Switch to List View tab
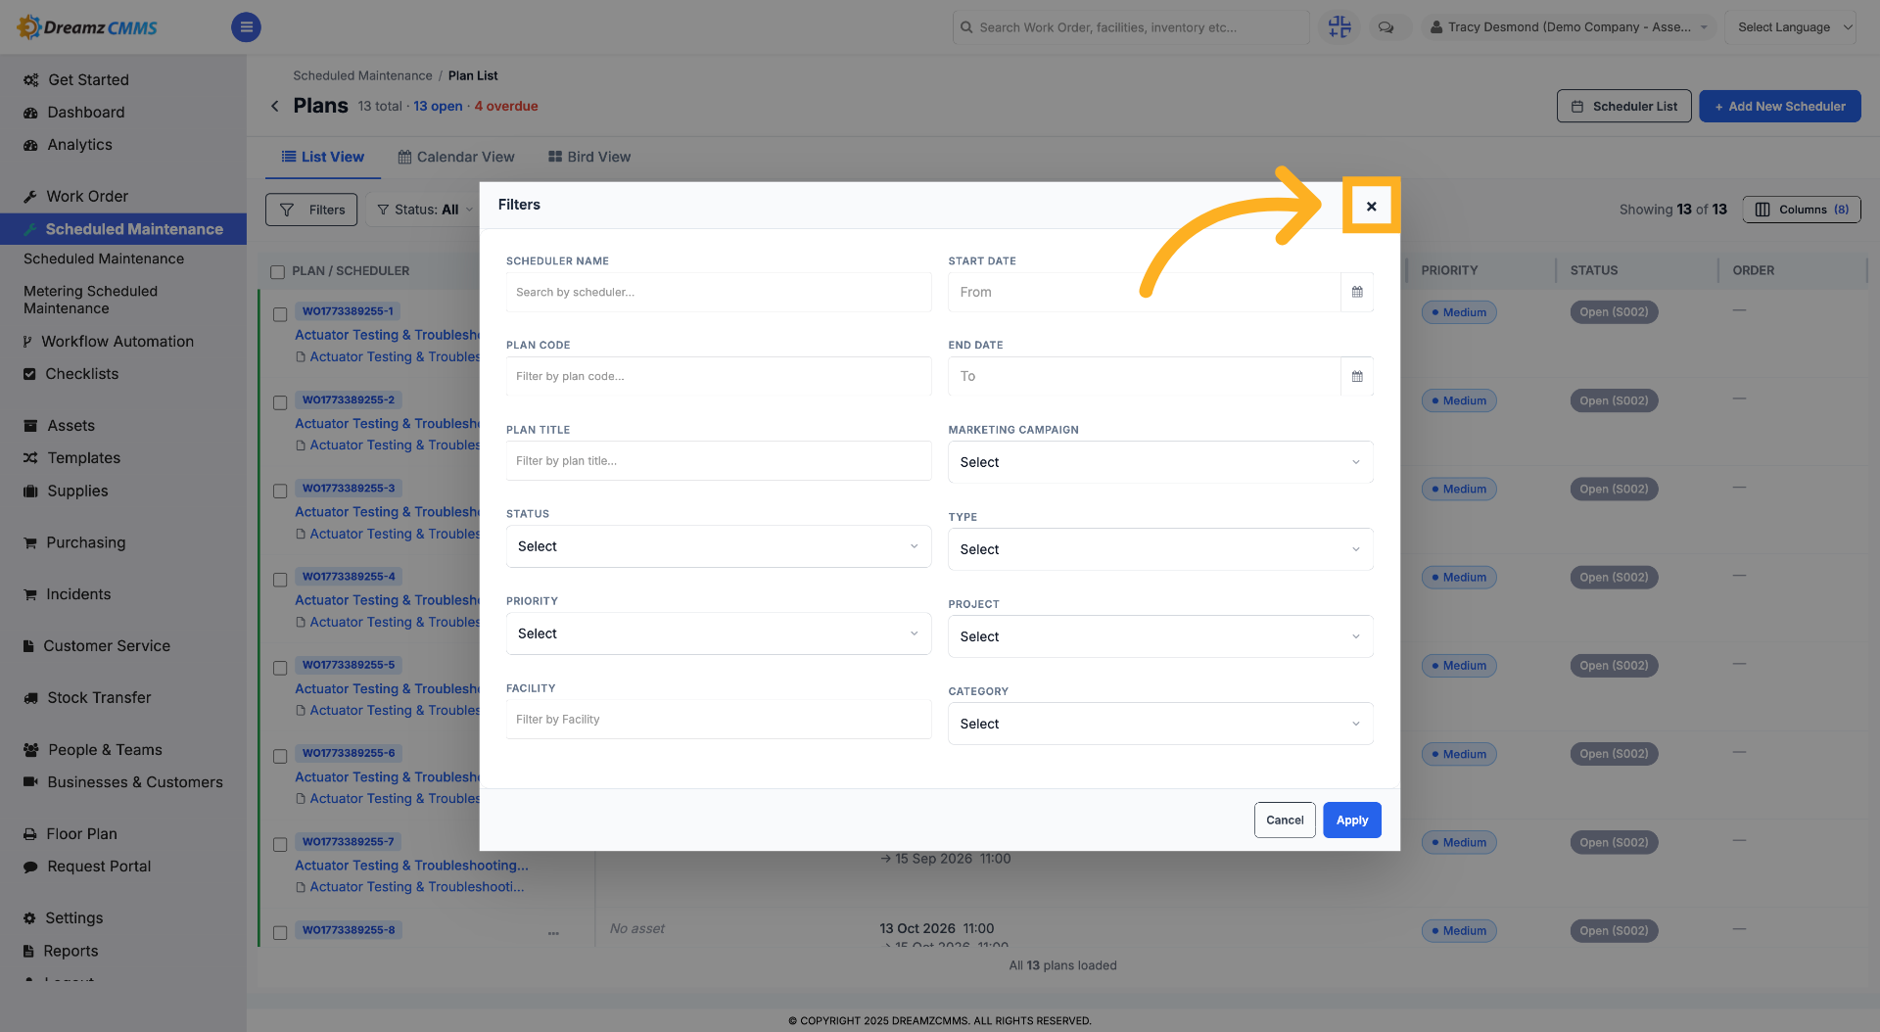The image size is (1880, 1032). click(x=323, y=157)
